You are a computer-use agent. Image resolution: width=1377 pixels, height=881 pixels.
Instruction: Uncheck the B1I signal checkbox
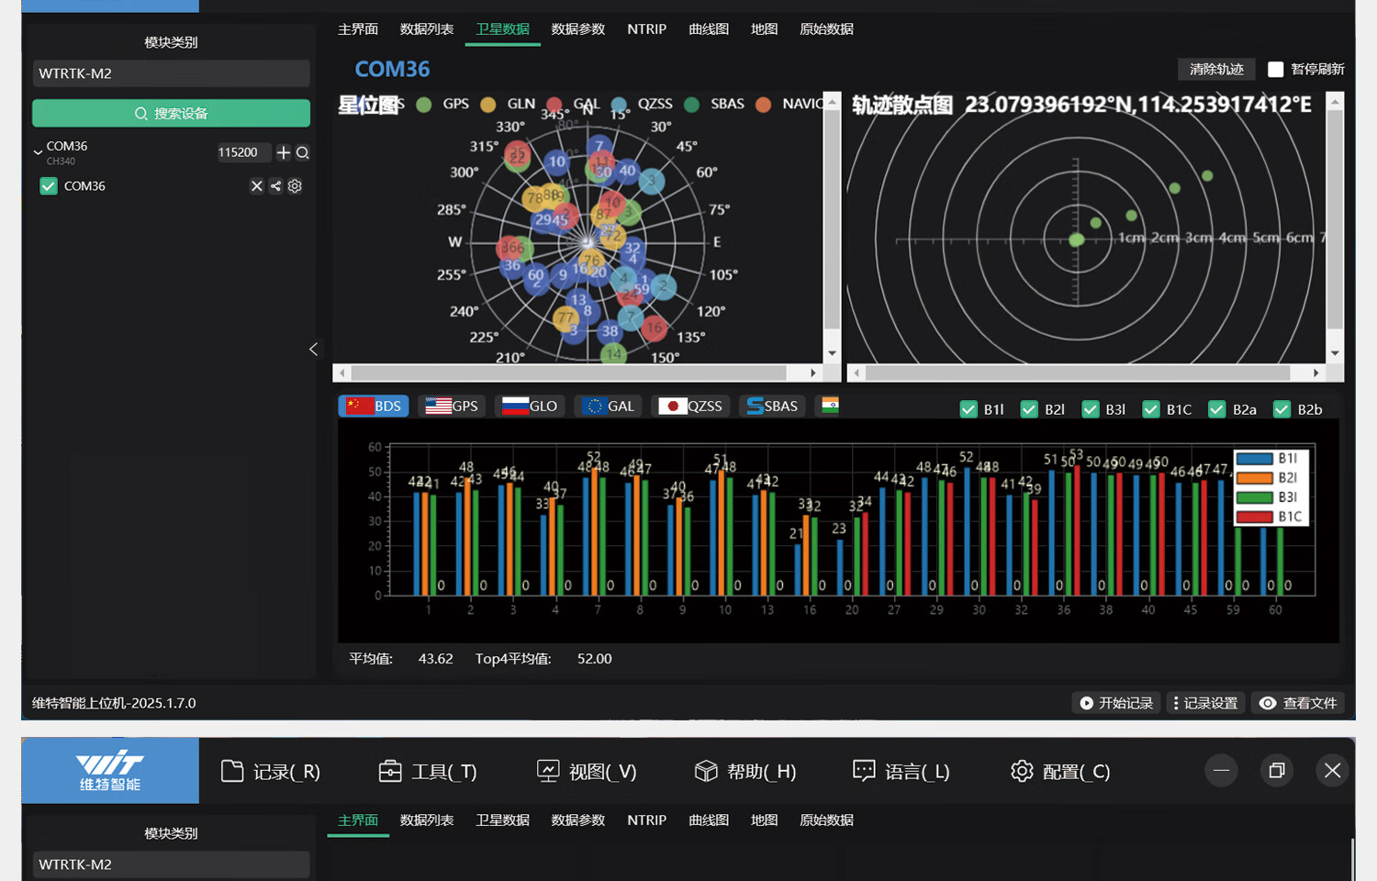[968, 409]
